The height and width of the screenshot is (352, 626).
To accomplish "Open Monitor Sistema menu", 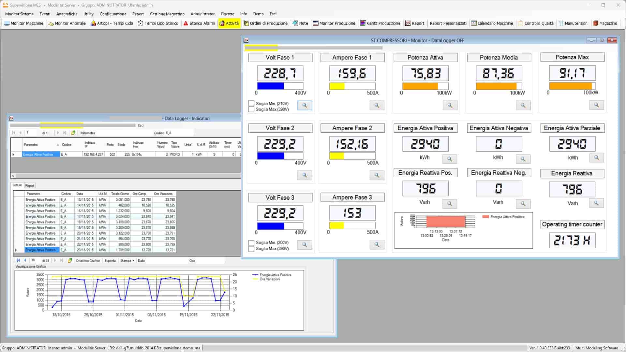I will [x=19, y=14].
